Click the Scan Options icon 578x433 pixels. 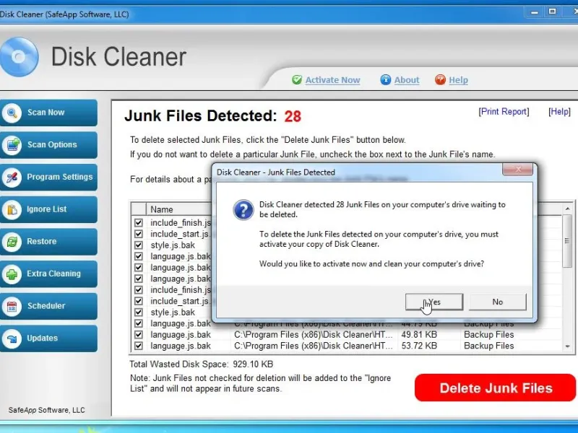(12, 145)
